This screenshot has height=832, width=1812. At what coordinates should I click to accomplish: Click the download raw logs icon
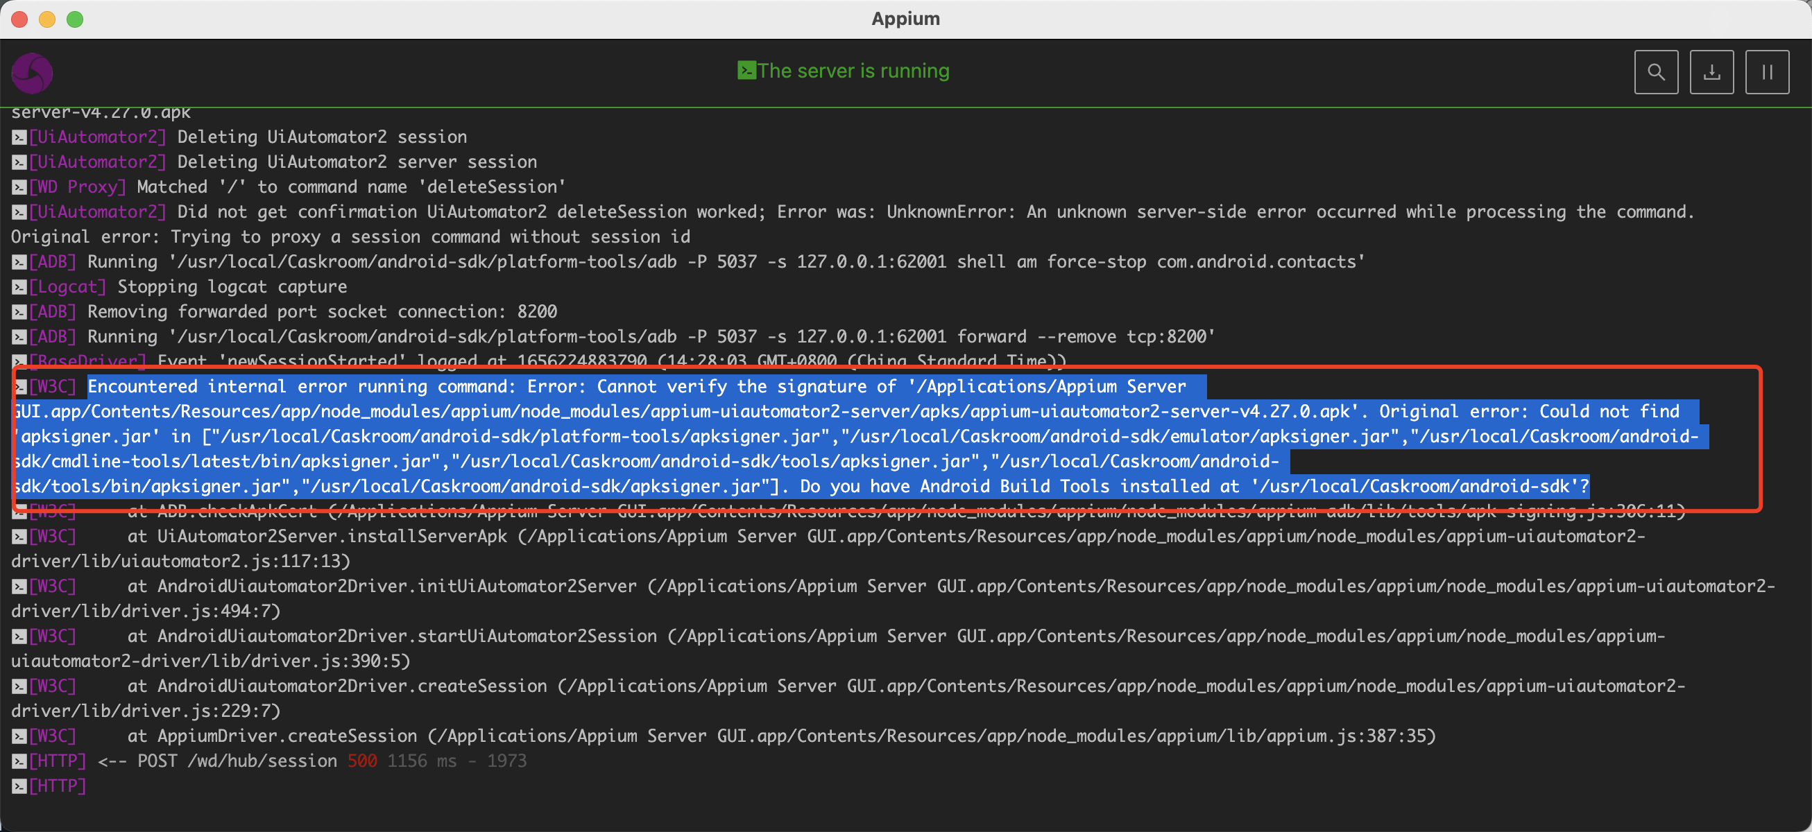(x=1711, y=71)
